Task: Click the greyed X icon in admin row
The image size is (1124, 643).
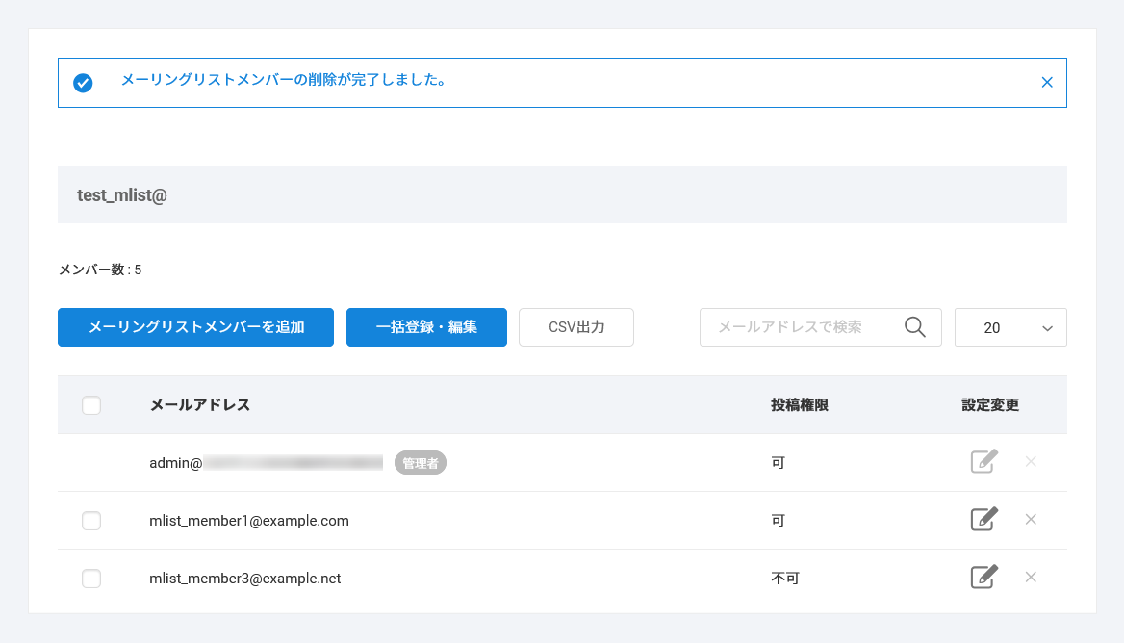Action: (x=1031, y=462)
